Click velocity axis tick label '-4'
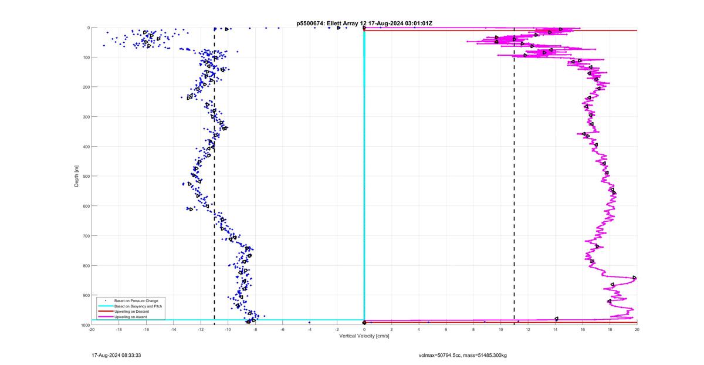The image size is (704, 365). pos(310,330)
